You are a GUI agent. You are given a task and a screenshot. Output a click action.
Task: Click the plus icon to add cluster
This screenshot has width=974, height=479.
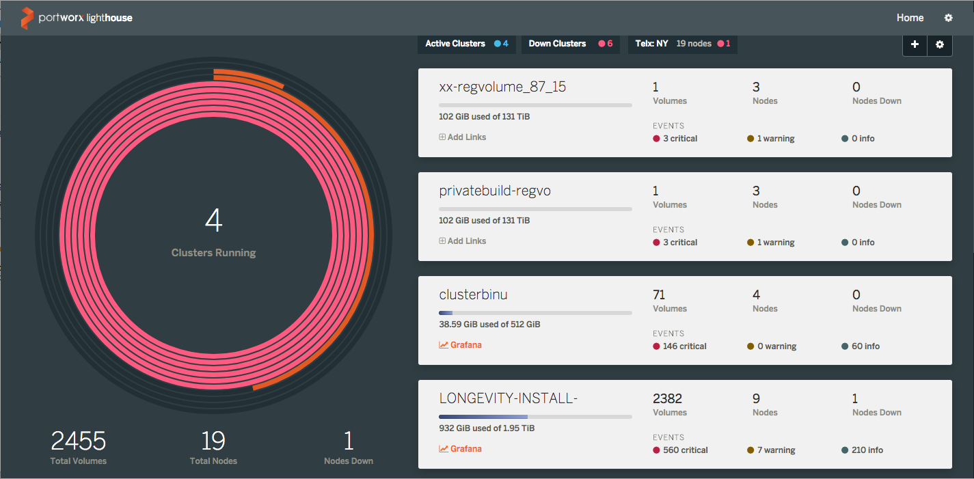pyautogui.click(x=915, y=44)
